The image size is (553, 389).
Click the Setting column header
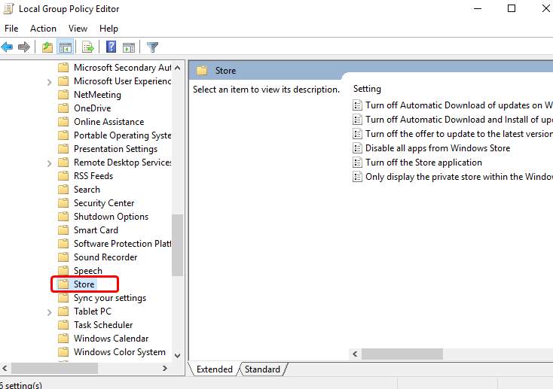point(368,89)
